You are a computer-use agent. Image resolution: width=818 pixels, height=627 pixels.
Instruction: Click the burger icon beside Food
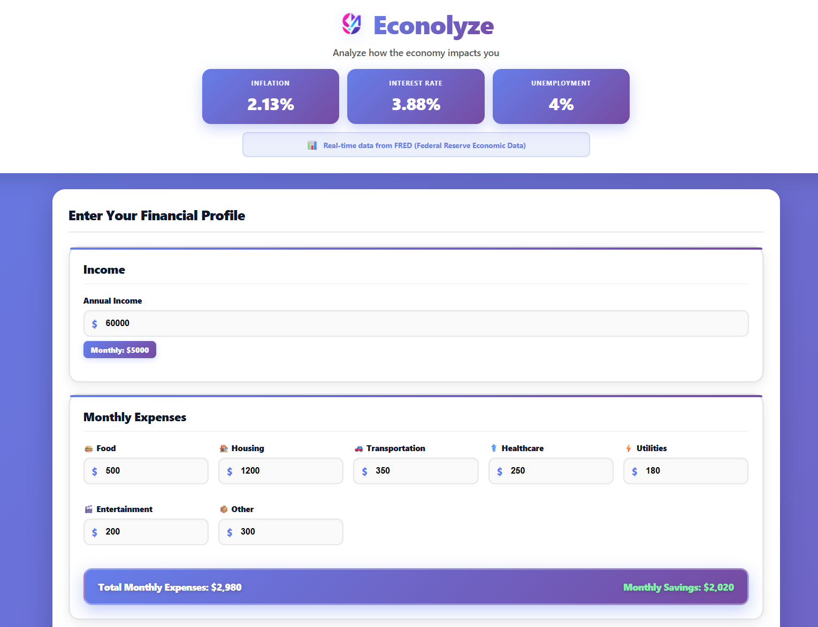(88, 448)
